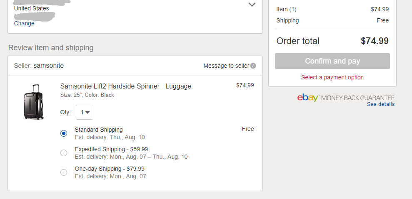The height and width of the screenshot is (199, 412).
Task: Click See details for money back guarantee
Action: tap(381, 104)
